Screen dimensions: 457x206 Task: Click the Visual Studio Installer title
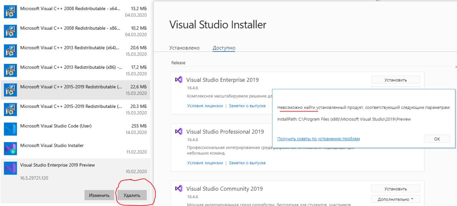218,25
